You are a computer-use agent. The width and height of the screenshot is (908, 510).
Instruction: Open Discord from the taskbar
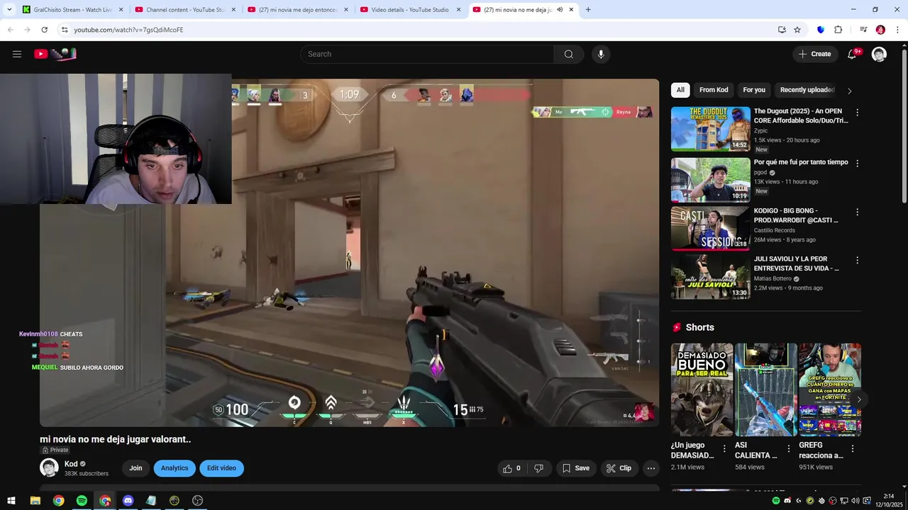tap(128, 501)
